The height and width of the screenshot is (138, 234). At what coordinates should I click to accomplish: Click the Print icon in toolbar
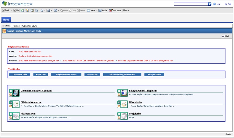[x=49, y=11]
